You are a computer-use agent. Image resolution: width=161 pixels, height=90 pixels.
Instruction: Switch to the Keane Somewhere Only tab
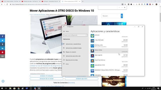tap(51, 1)
